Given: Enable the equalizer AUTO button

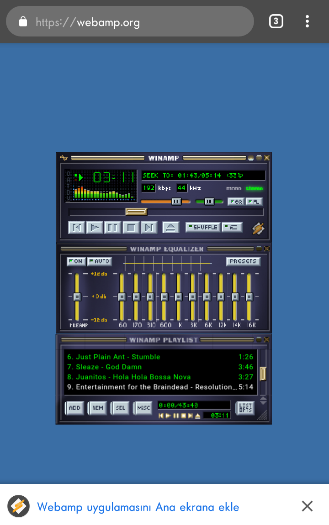Looking at the screenshot, I should 99,261.
